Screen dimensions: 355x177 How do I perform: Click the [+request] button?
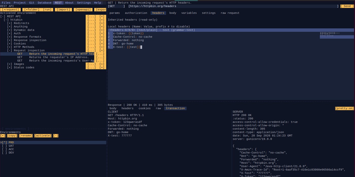[10, 10]
